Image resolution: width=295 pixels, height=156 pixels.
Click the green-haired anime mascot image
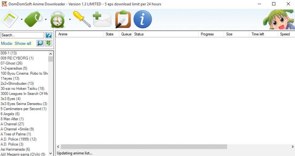pos(279,19)
